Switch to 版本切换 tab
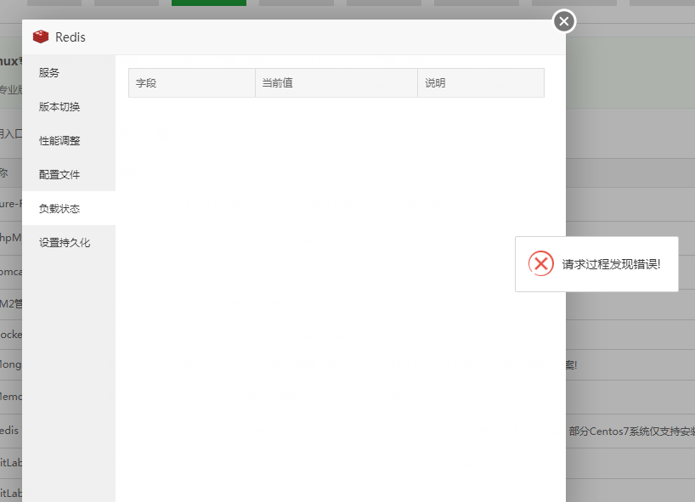Screen dimensions: 695x502 click(x=69, y=106)
